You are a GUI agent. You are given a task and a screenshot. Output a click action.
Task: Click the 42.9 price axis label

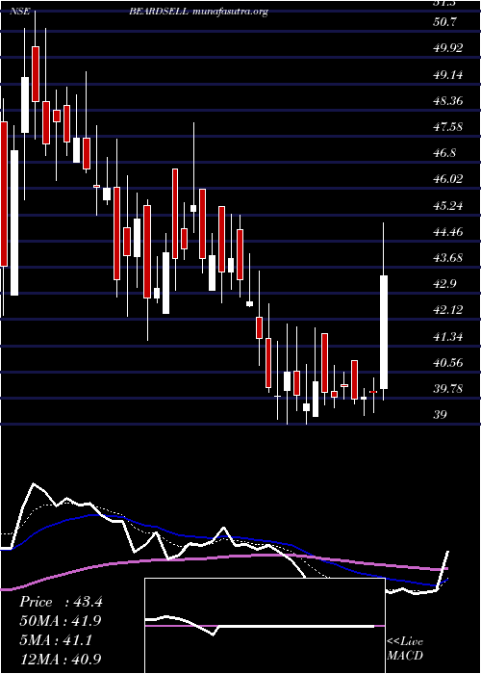point(444,284)
